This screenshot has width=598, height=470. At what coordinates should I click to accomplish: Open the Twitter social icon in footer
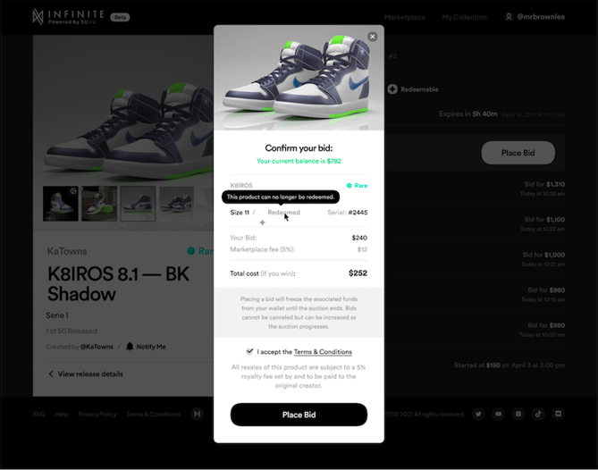(478, 414)
